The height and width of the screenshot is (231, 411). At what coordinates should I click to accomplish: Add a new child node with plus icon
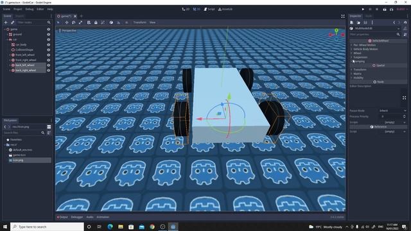click(6, 22)
